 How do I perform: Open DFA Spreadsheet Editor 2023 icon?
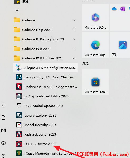pos(19,96)
